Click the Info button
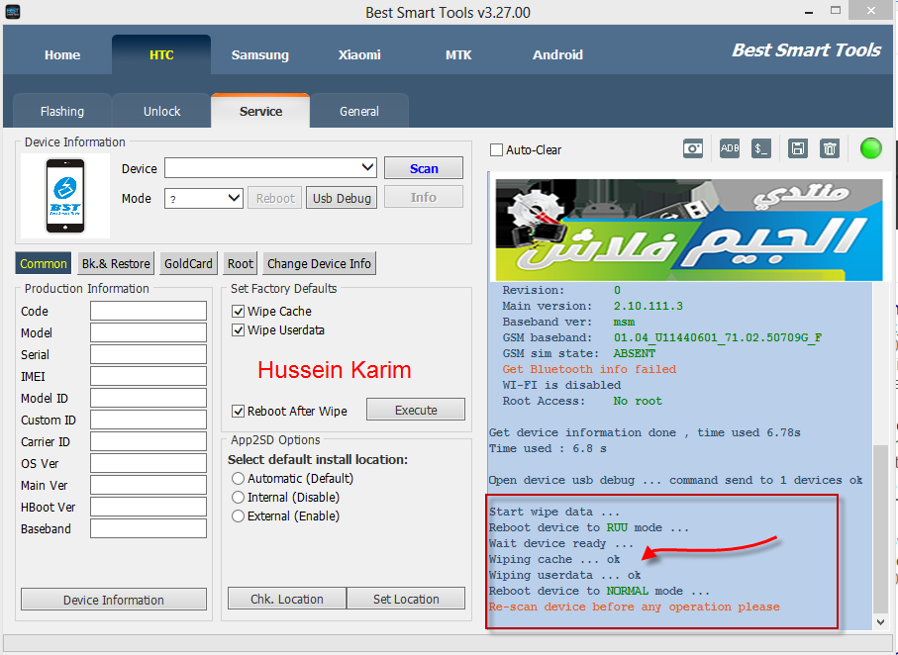Image resolution: width=898 pixels, height=655 pixels. tap(424, 197)
